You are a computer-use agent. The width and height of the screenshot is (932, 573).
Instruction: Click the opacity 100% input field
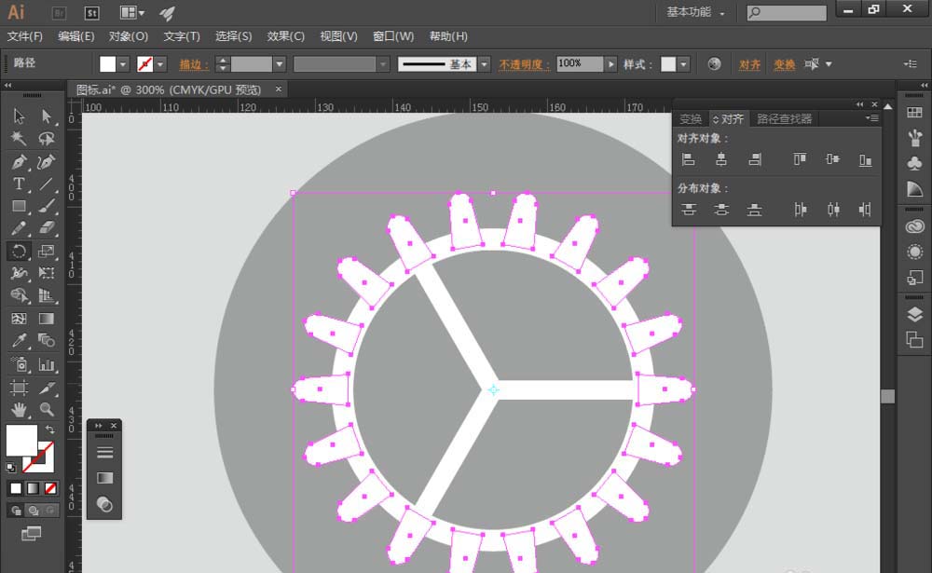click(x=580, y=63)
